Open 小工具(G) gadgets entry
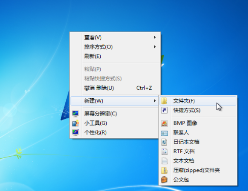248x191 pixels. (115, 123)
